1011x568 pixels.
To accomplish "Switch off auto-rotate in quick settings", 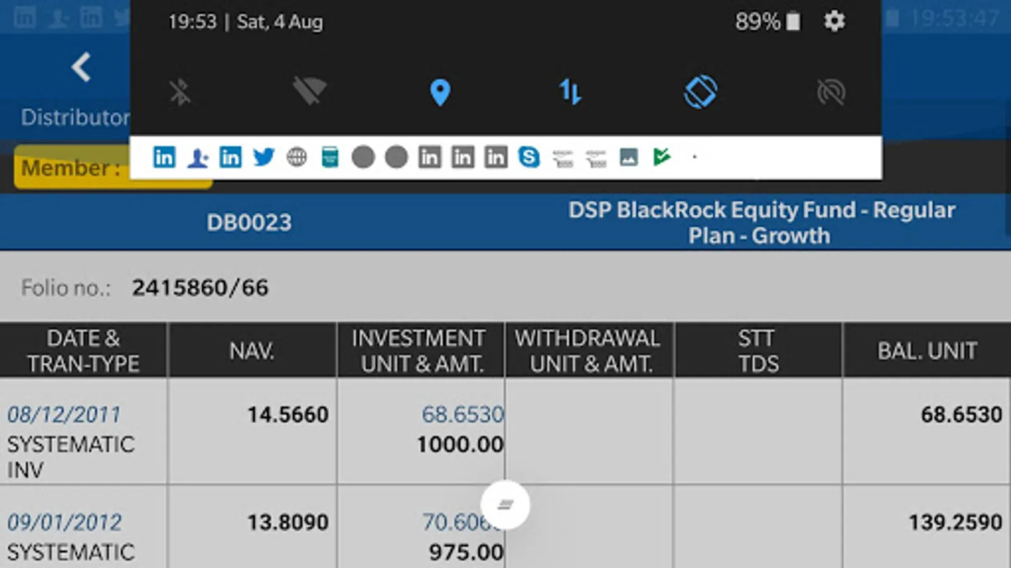I will (x=701, y=92).
